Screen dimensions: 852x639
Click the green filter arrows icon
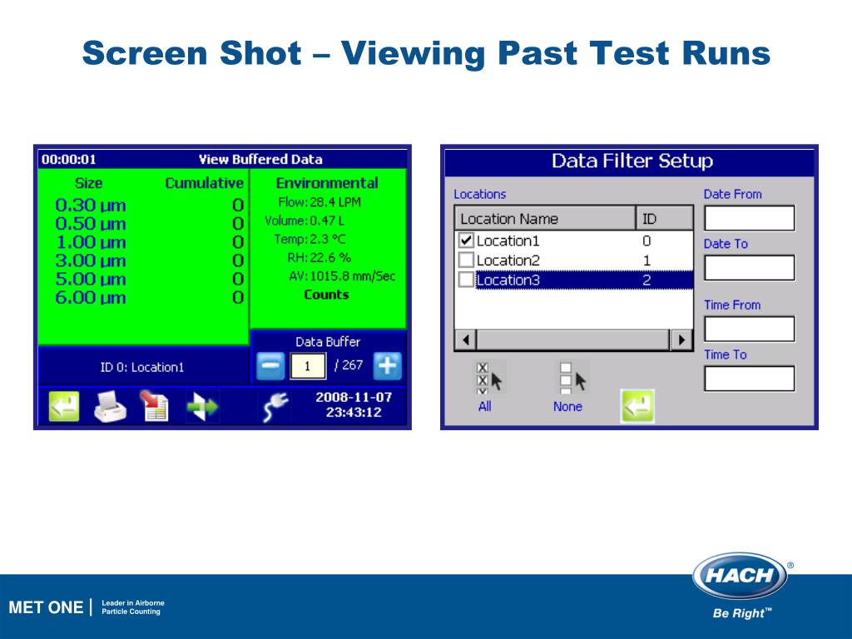(x=203, y=406)
